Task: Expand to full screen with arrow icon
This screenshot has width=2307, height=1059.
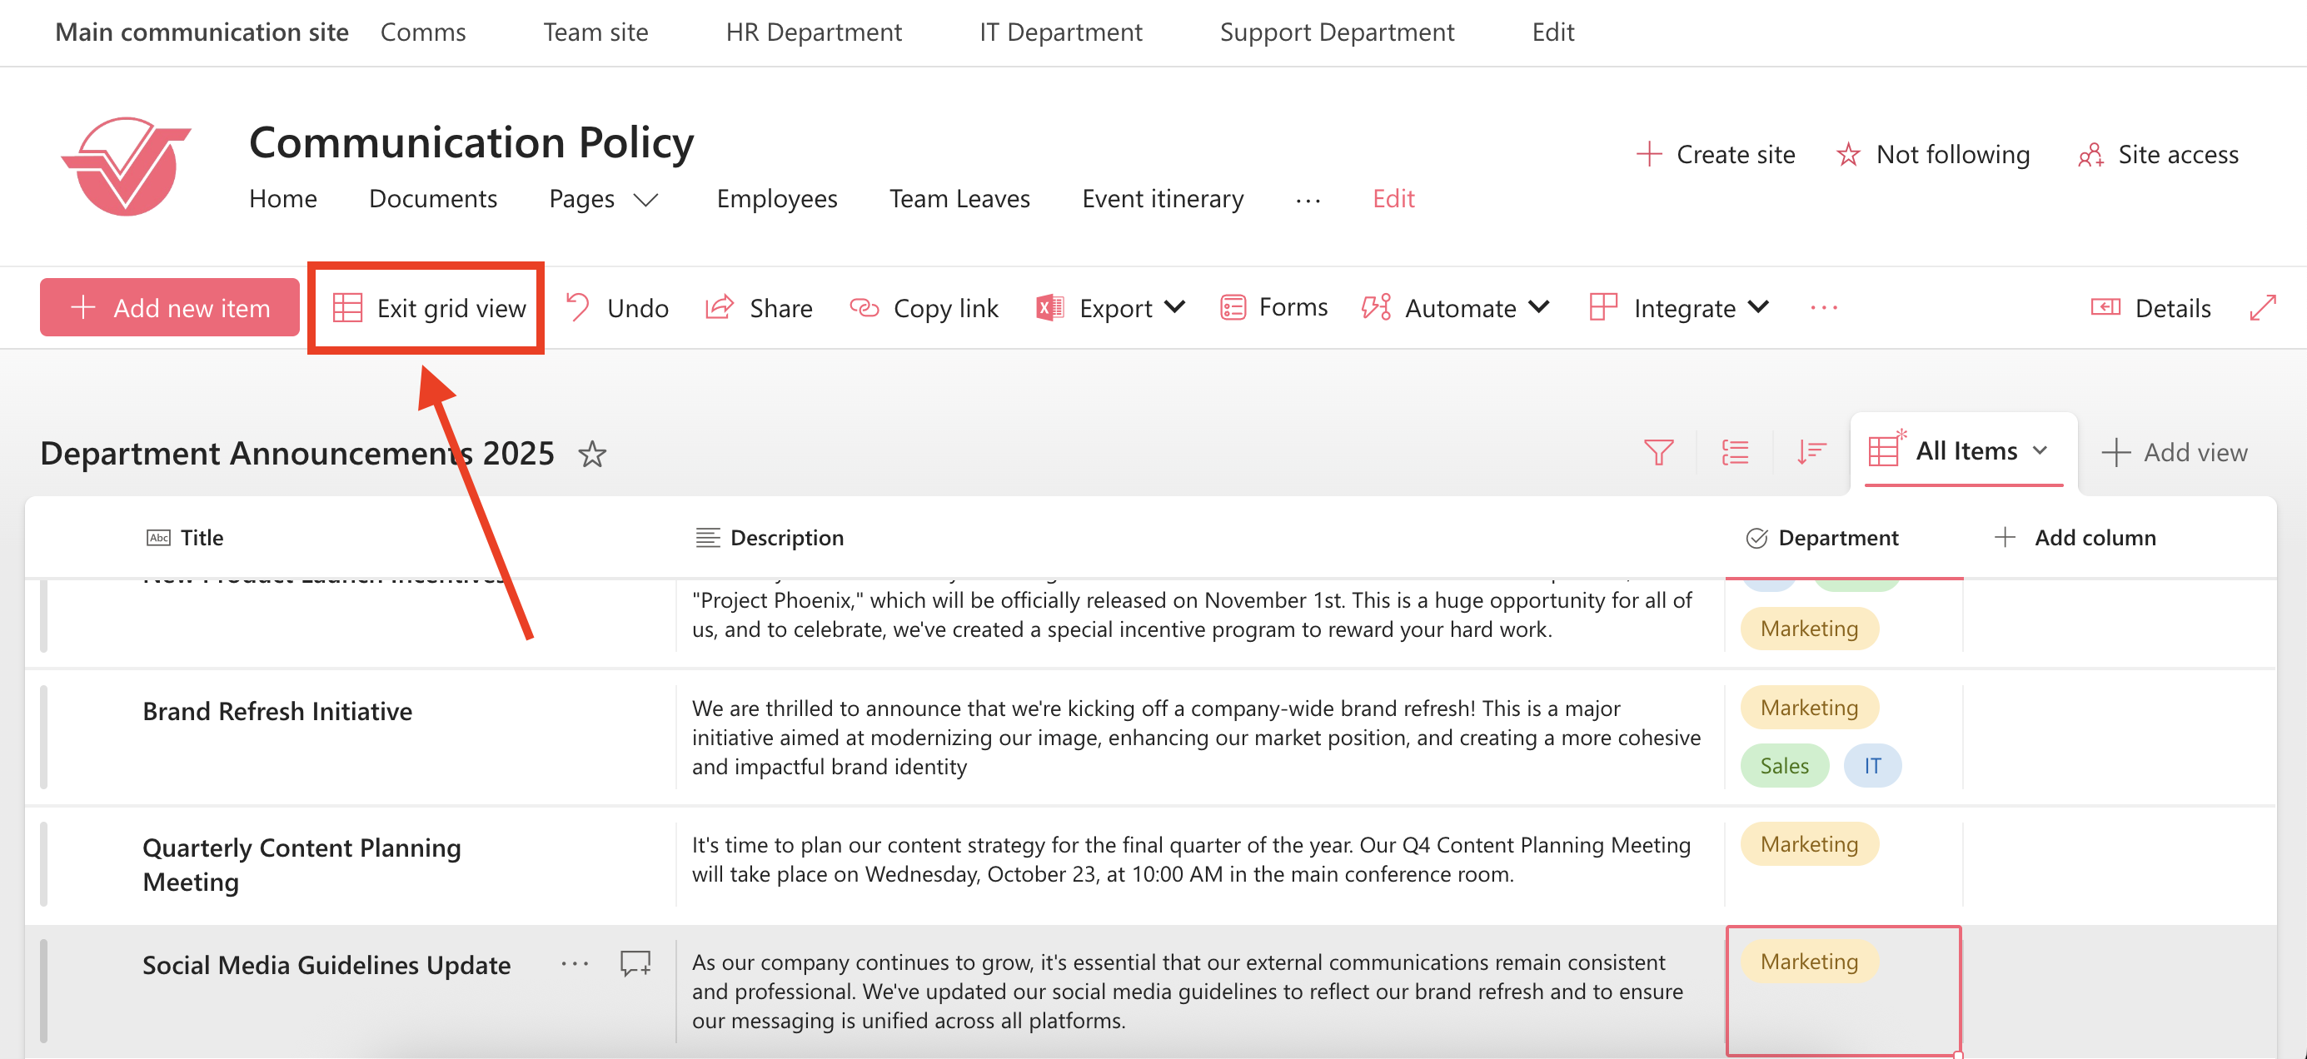Action: [x=2262, y=308]
